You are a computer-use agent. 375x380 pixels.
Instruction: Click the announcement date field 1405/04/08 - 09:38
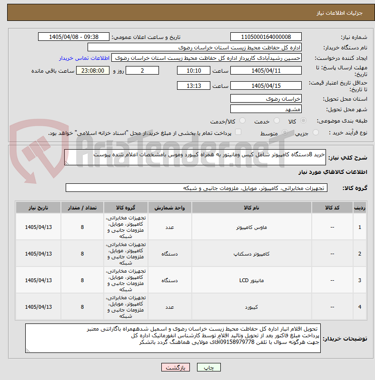point(74,37)
